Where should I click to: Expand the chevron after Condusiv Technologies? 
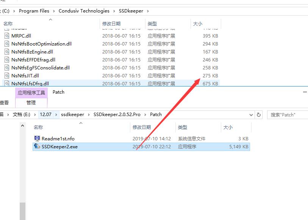114,11
